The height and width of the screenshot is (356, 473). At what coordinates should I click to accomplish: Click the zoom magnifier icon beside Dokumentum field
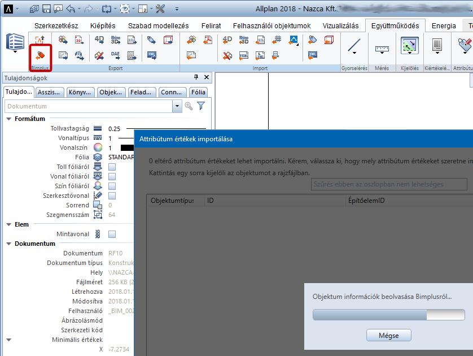[x=189, y=106]
